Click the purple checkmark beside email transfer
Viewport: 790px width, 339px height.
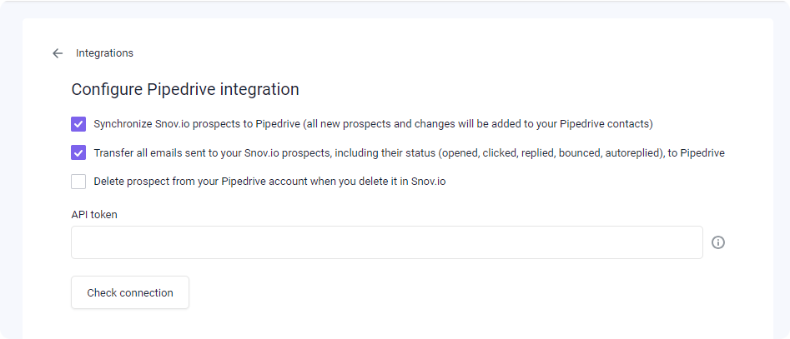tap(78, 153)
